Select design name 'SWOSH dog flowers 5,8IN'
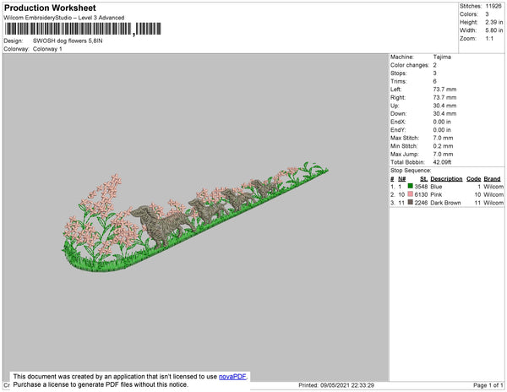507x392 pixels. pos(68,41)
